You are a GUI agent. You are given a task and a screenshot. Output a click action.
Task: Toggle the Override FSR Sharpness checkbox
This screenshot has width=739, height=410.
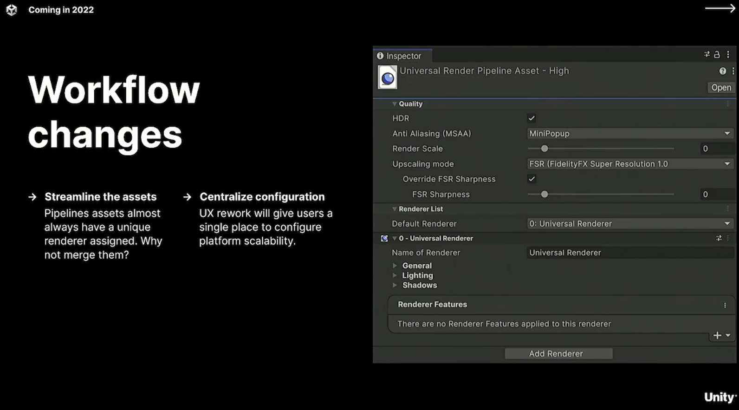(x=532, y=179)
